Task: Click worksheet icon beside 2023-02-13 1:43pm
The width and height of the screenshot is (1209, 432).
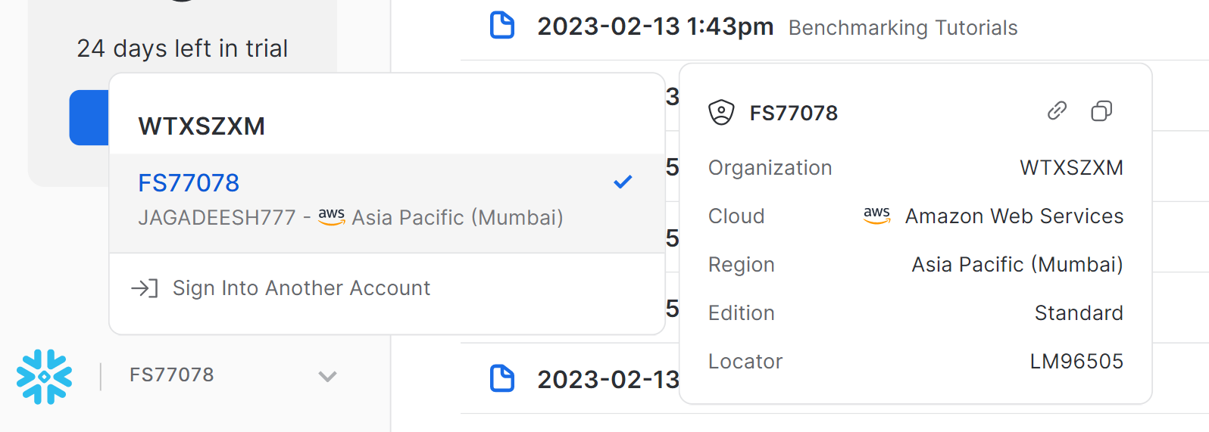Action: pos(501,26)
